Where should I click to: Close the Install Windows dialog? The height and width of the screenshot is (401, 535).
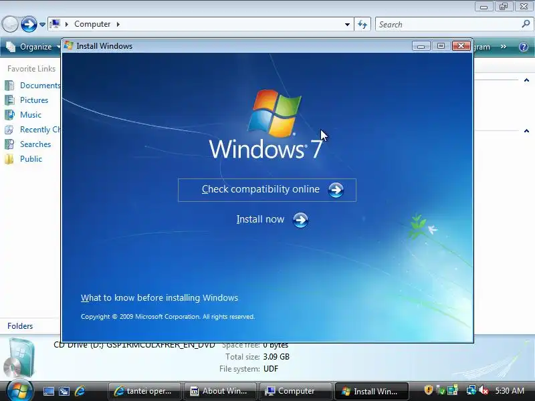tap(461, 45)
